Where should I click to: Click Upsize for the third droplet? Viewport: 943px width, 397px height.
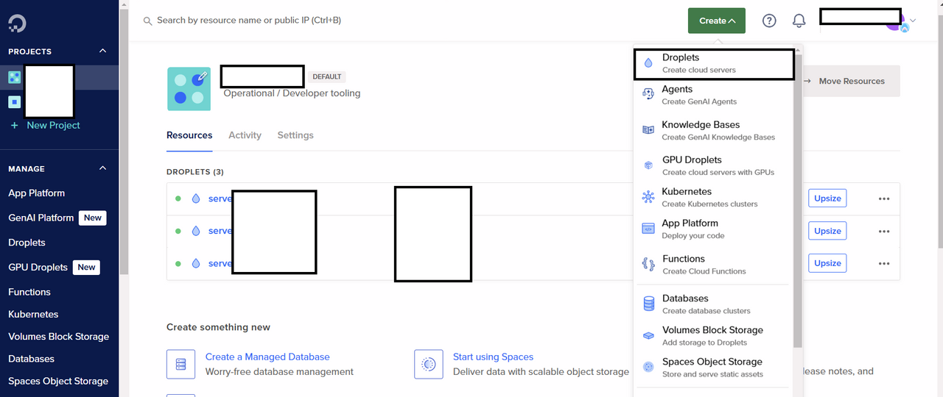827,263
